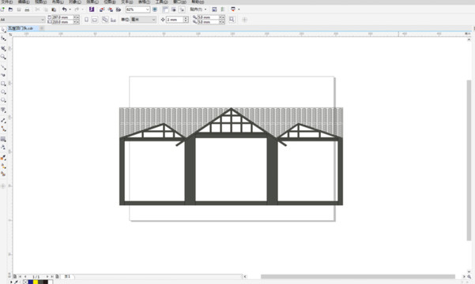Pick the yellow color swatch
This screenshot has height=284, width=475.
(36, 282)
